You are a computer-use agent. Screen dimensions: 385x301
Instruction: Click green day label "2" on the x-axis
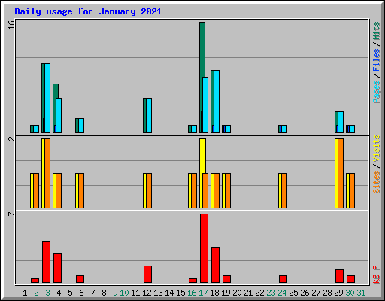tap(36, 293)
